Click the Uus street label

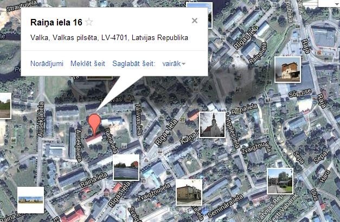point(315,194)
